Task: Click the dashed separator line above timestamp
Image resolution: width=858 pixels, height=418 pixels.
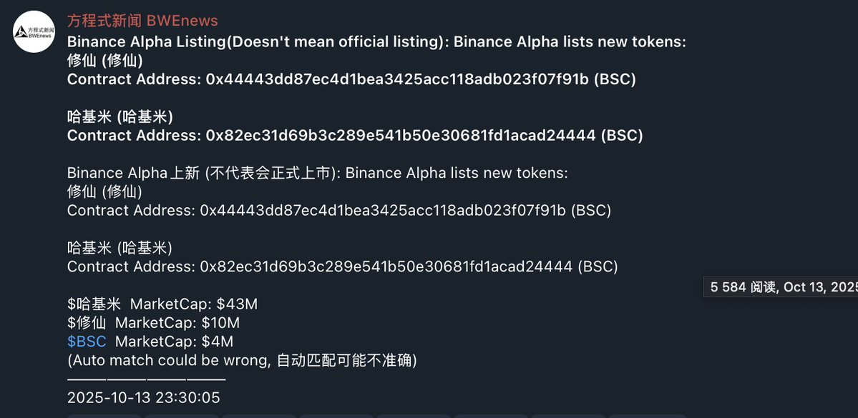Action: (x=146, y=379)
